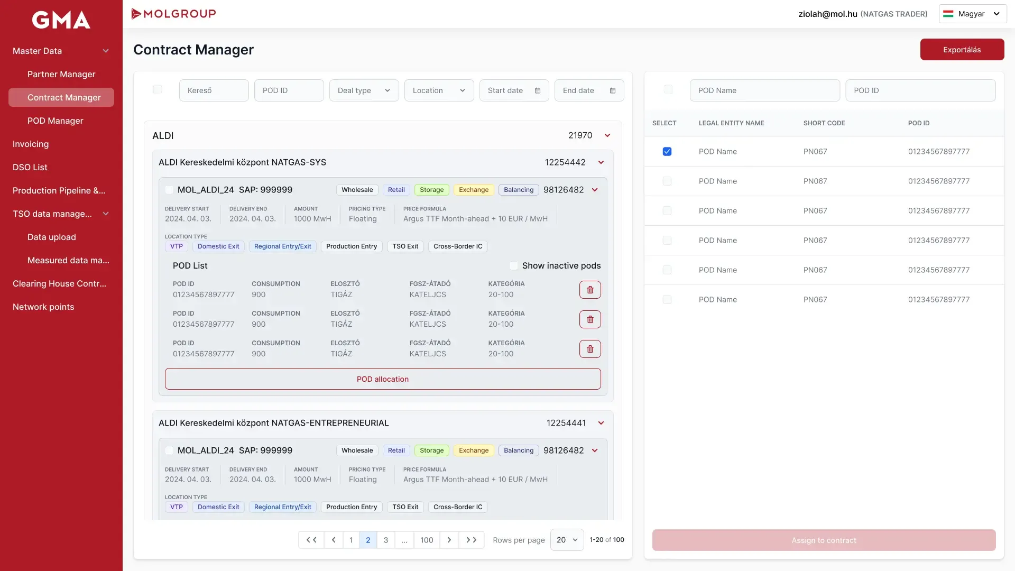Focus POD ID field in contract filters
Image resolution: width=1015 pixels, height=571 pixels.
coord(289,90)
